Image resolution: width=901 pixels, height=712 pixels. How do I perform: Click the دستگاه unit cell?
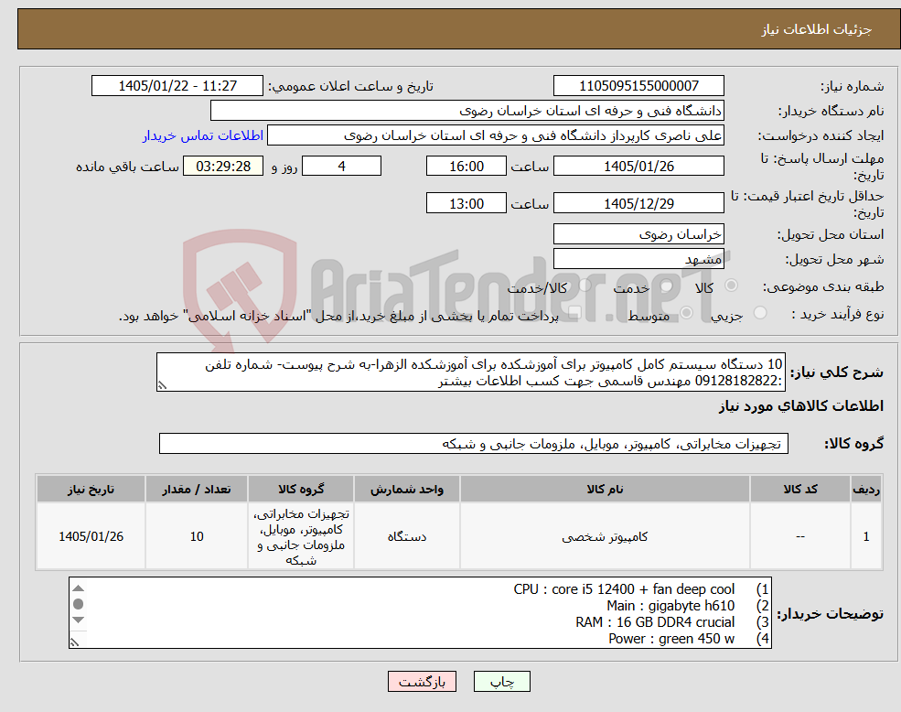407,536
